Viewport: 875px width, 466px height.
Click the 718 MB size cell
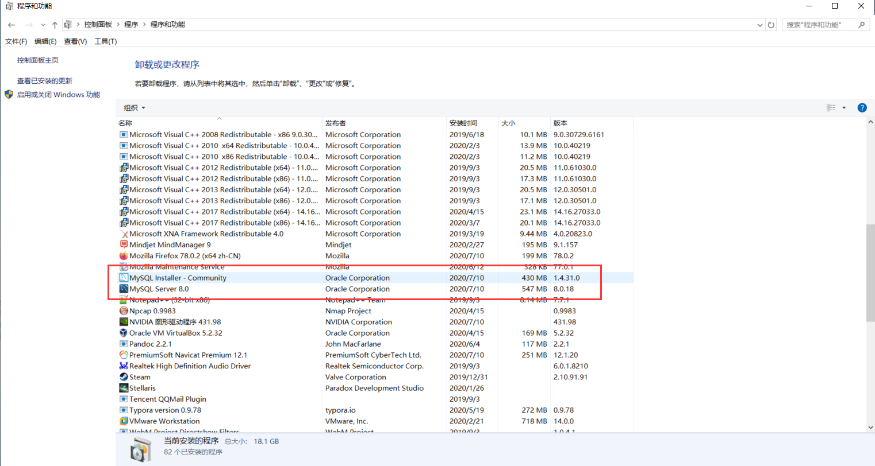click(x=534, y=421)
